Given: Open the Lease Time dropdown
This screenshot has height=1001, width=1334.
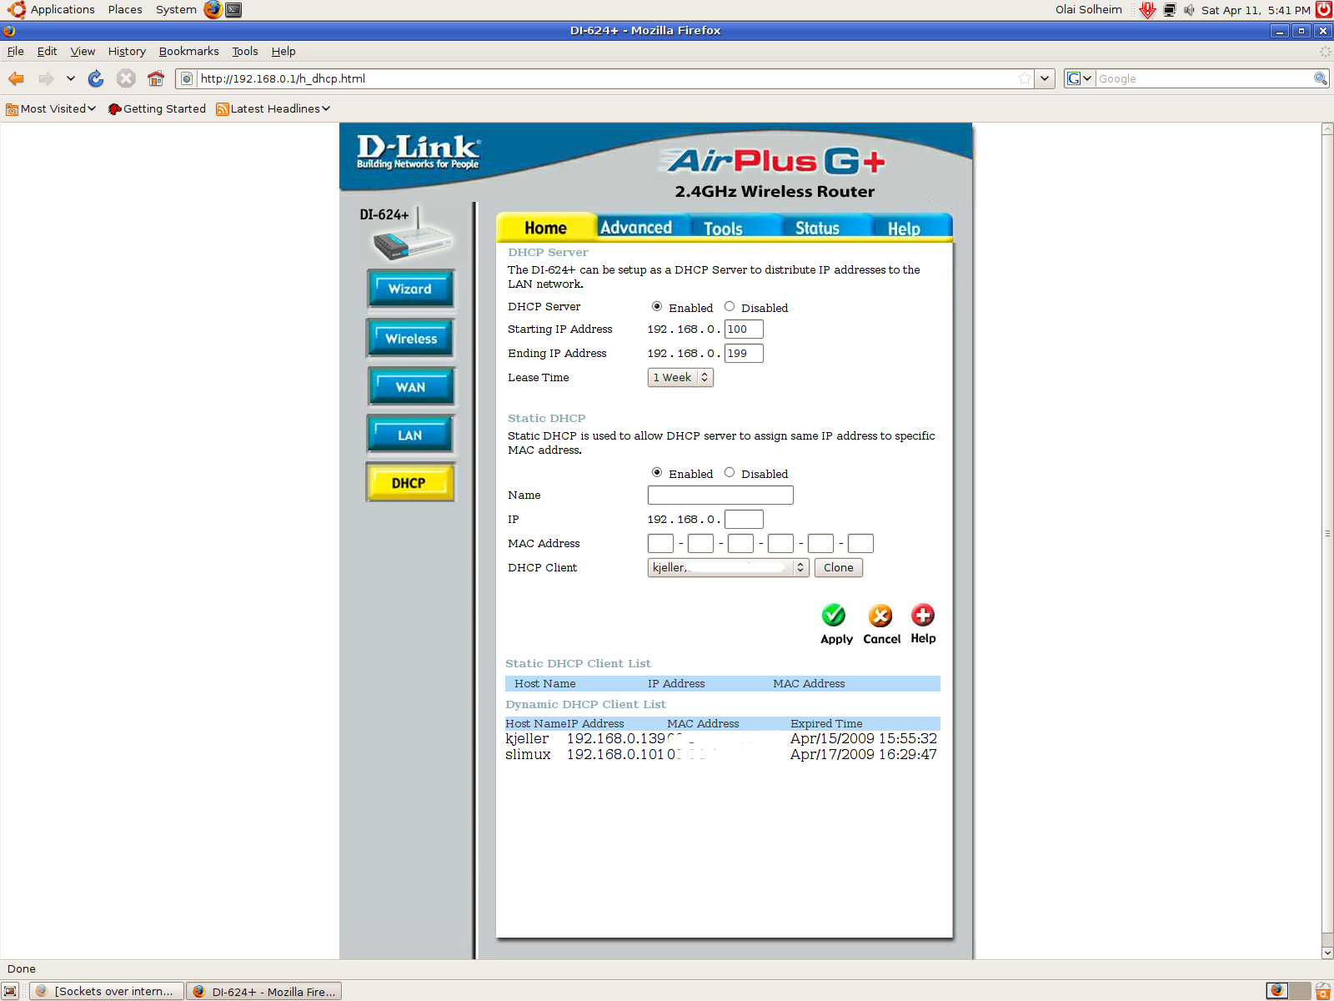Looking at the screenshot, I should tap(680, 378).
